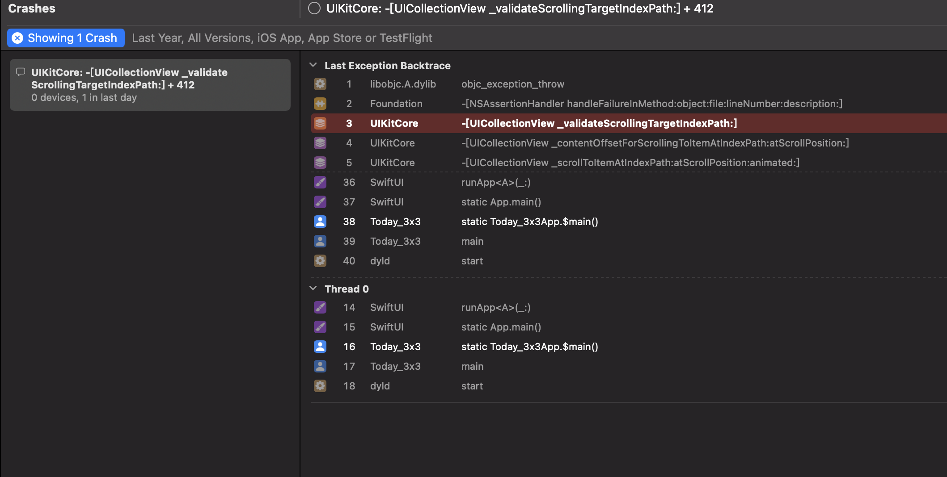This screenshot has width=947, height=477.
Task: Click the Today_3x3 frame 38 person icon
Action: [320, 222]
